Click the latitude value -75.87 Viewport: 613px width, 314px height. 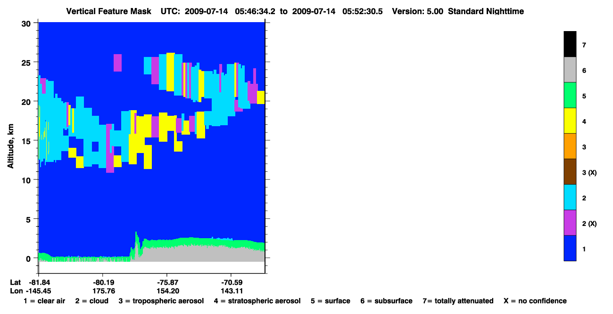167,282
